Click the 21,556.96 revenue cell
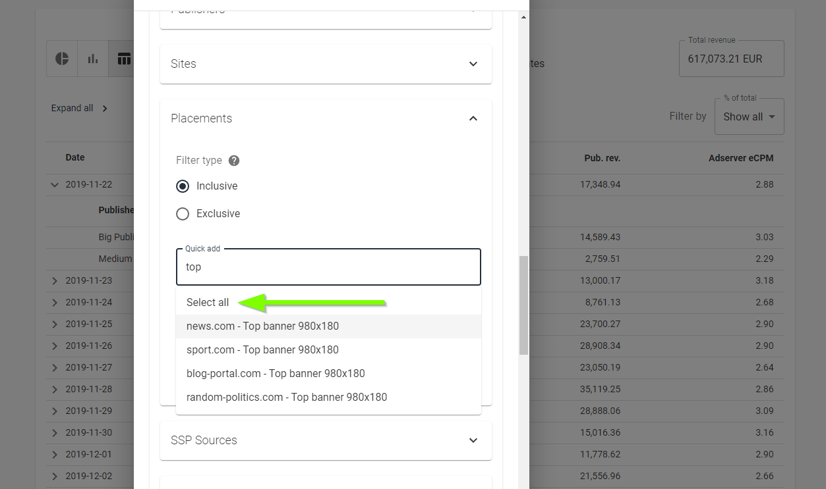This screenshot has height=489, width=826. coord(601,476)
